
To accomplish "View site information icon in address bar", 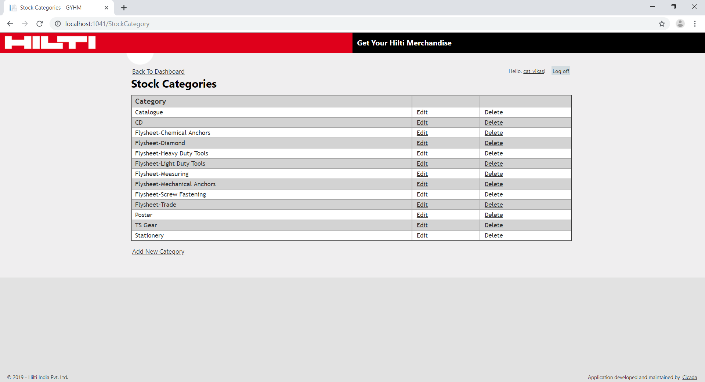I will pyautogui.click(x=58, y=24).
